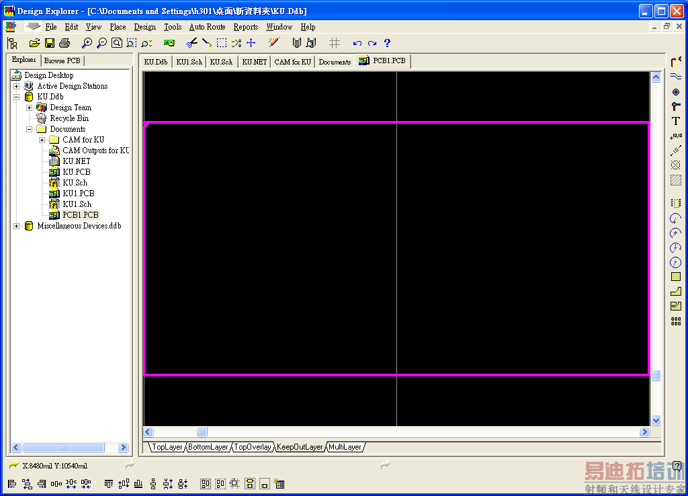This screenshot has height=496, width=688.
Task: Select Recycle Bin in the tree
Action: pyautogui.click(x=69, y=118)
